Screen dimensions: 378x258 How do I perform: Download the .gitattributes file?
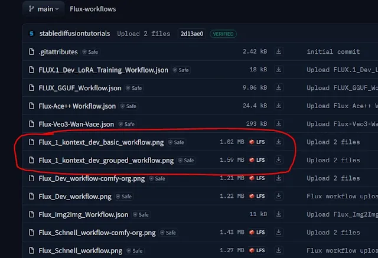(x=279, y=51)
